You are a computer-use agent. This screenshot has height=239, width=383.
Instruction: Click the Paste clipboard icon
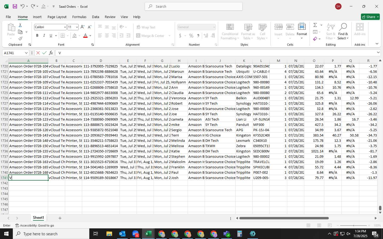tap(11, 27)
